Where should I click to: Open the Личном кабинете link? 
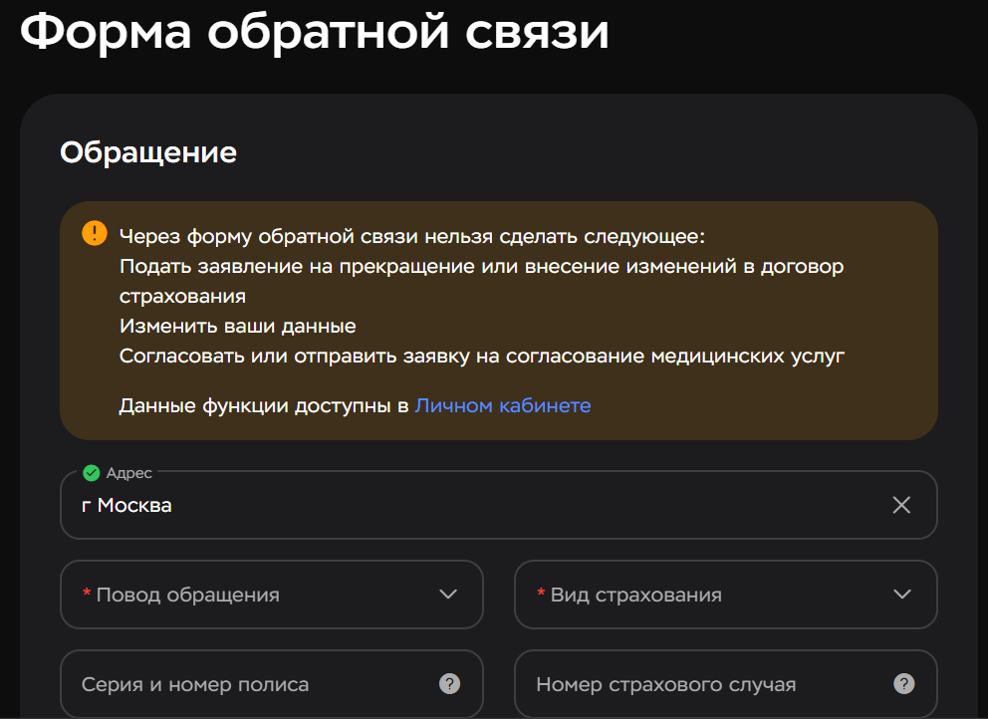coord(503,405)
